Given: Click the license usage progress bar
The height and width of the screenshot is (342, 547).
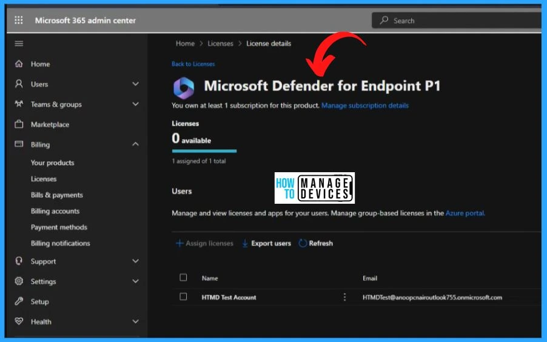Looking at the screenshot, I should click(204, 151).
